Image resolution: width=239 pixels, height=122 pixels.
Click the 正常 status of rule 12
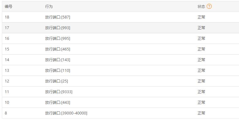(201, 81)
